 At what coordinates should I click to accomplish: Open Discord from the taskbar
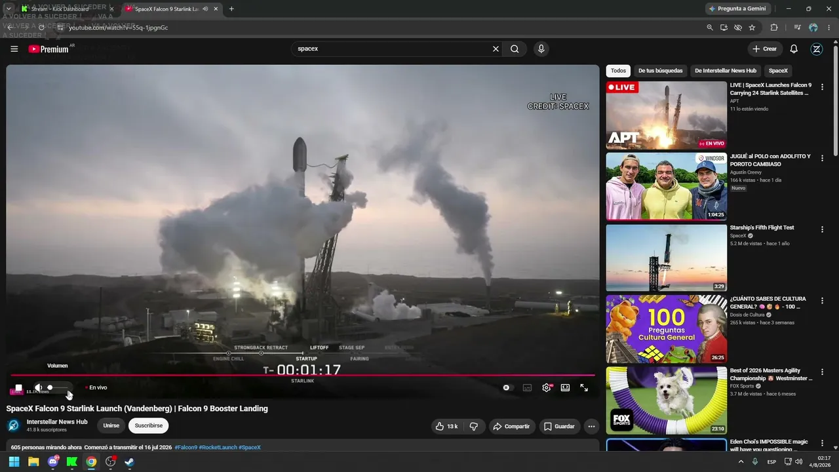(53, 462)
